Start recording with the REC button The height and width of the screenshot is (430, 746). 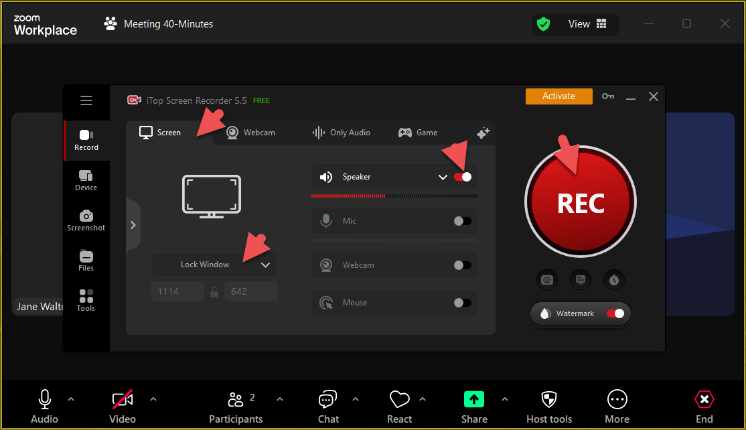tap(580, 199)
